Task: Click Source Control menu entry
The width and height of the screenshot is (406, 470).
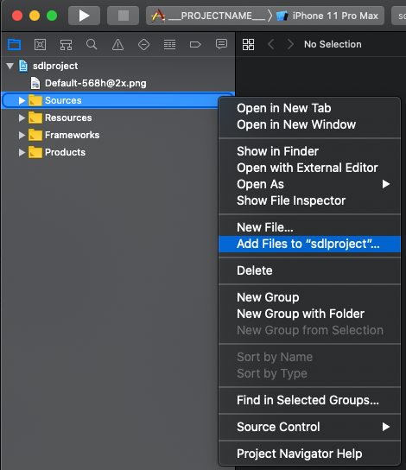Action: [x=309, y=427]
